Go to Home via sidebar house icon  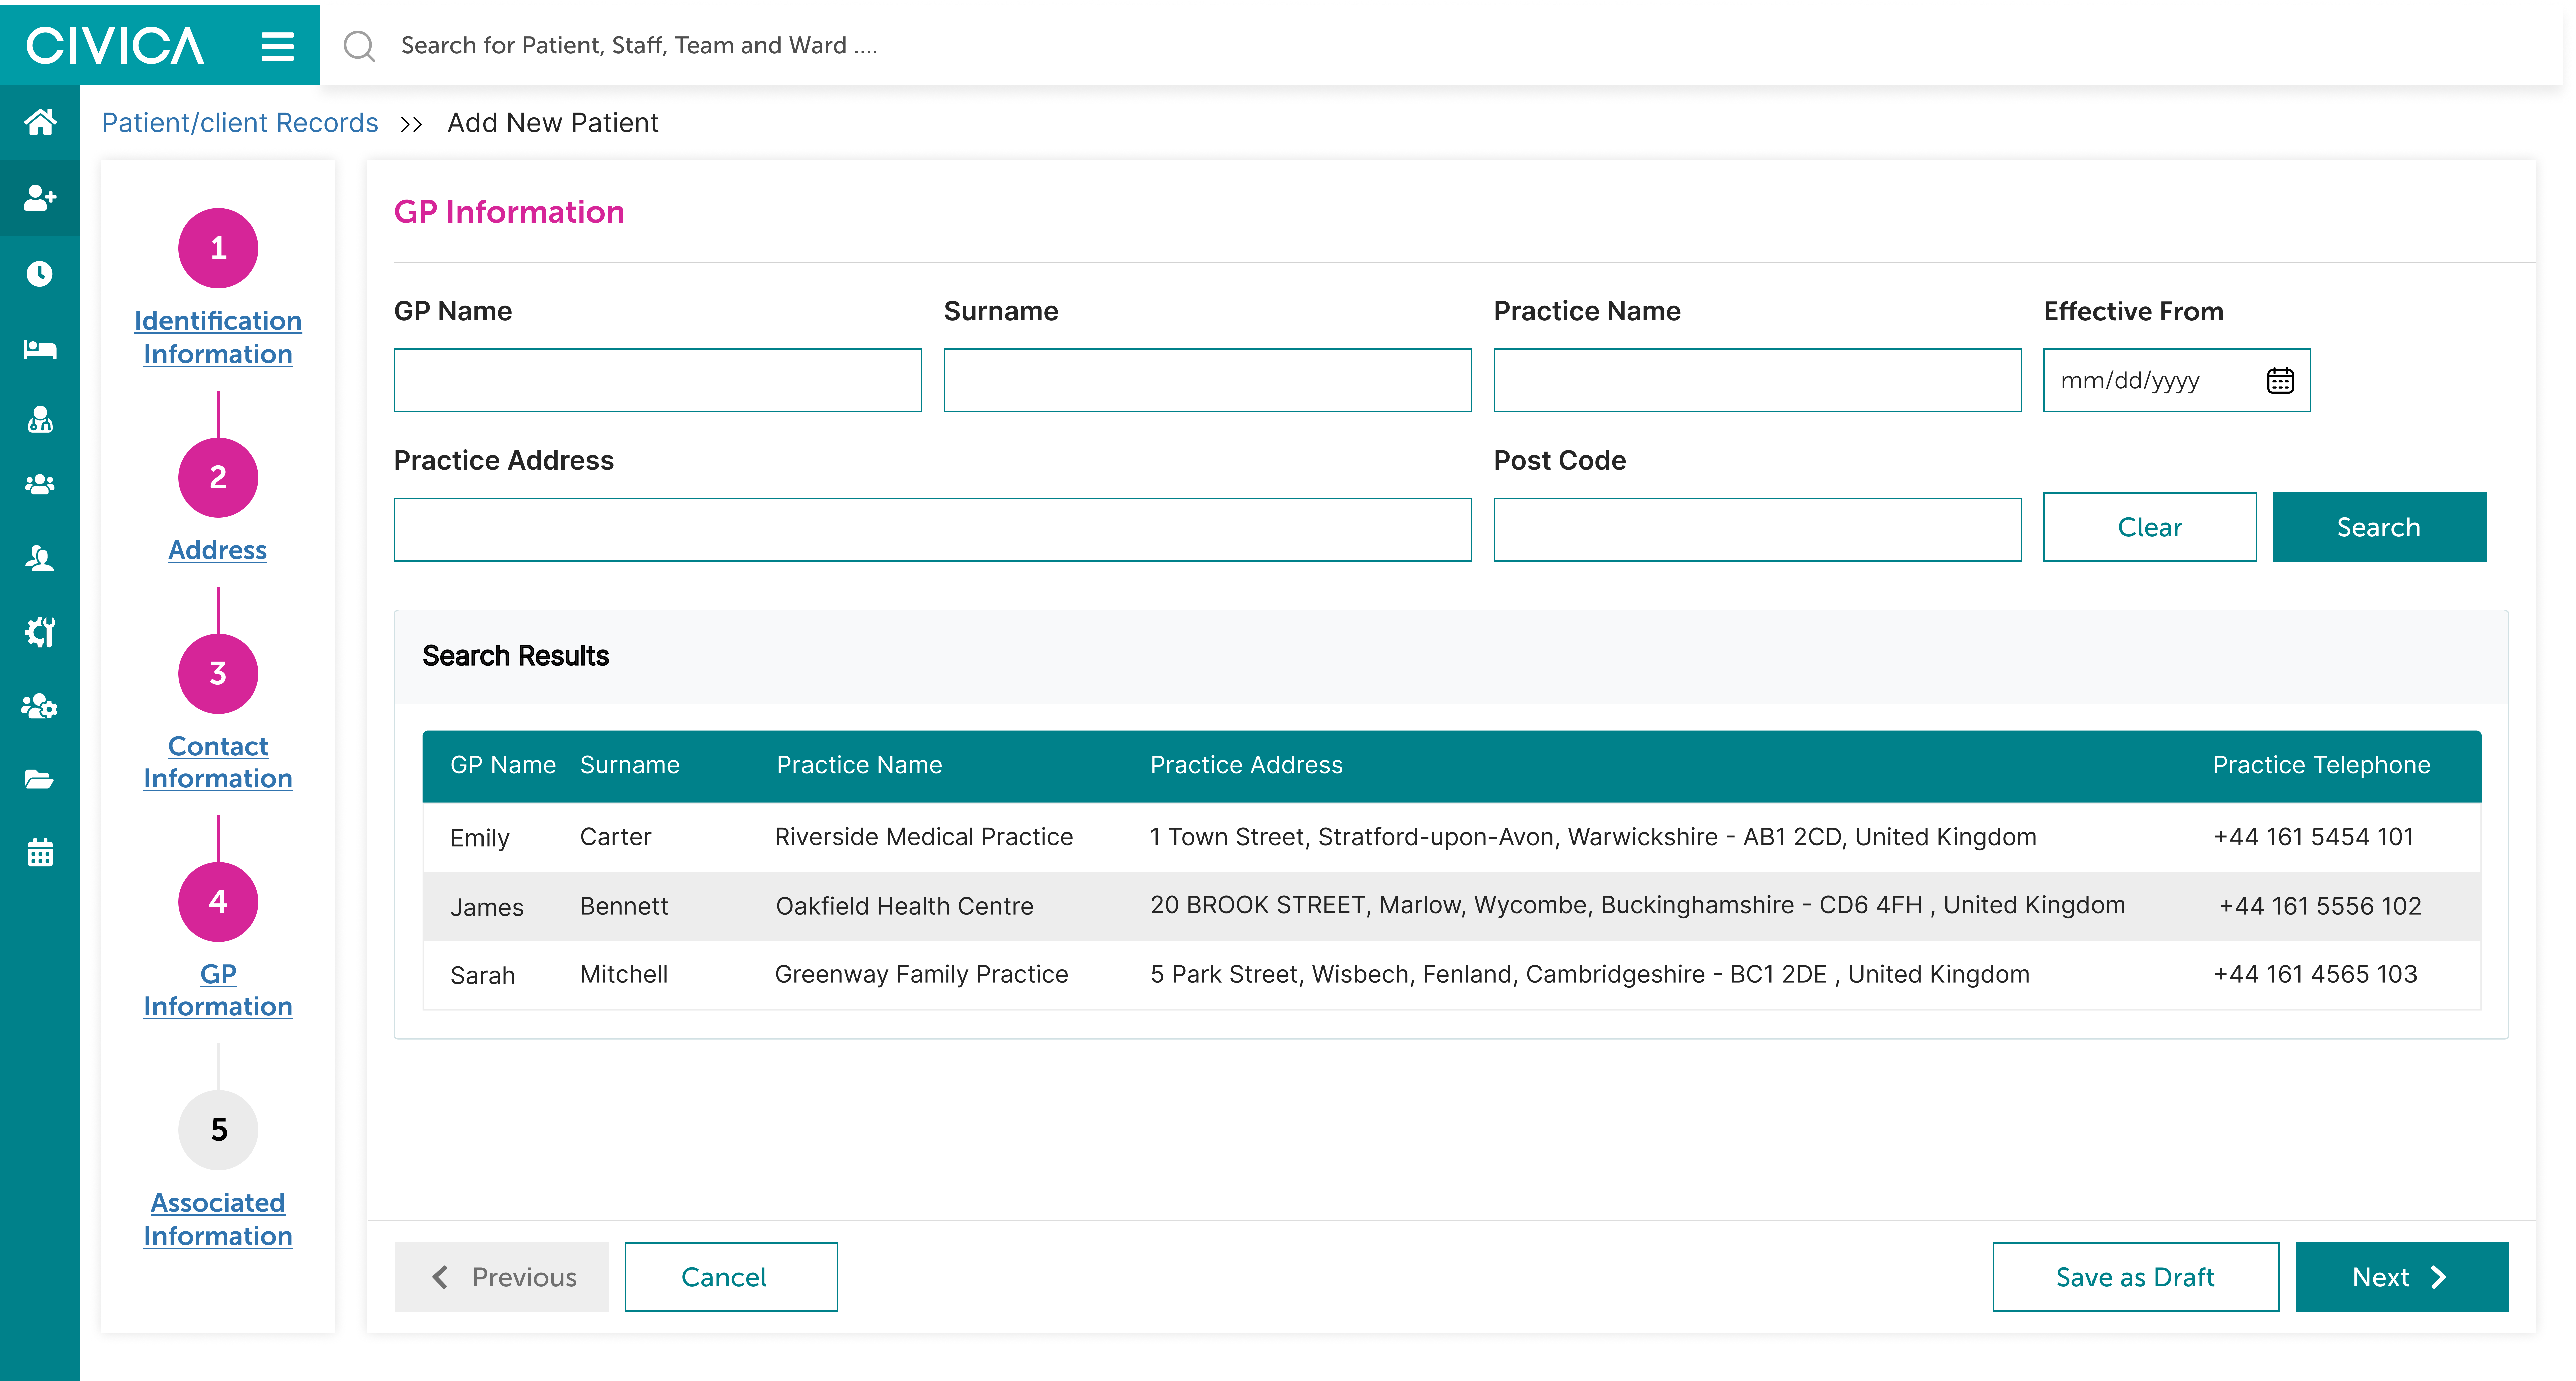tap(40, 122)
